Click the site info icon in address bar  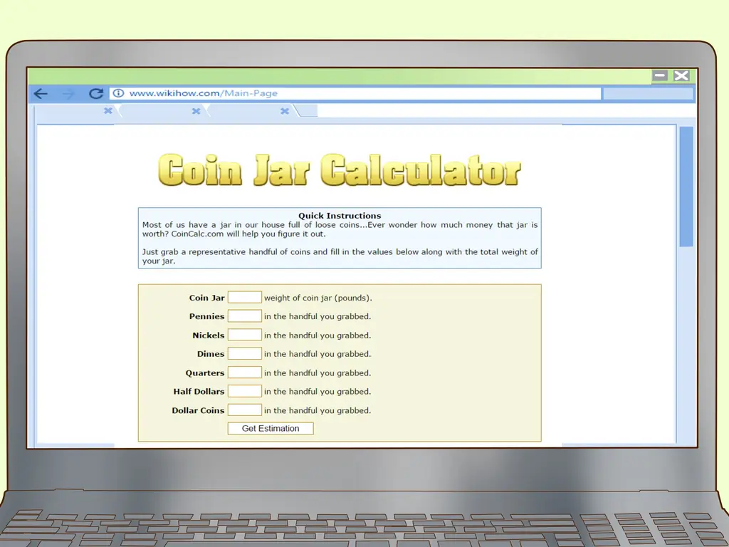(119, 93)
